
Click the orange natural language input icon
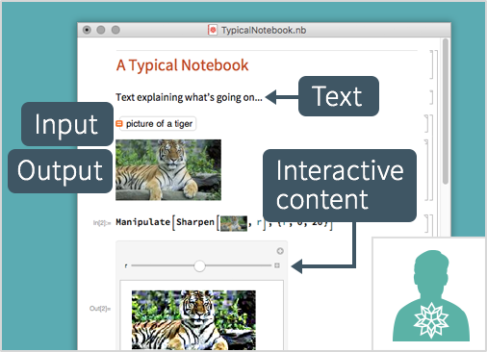[119, 124]
